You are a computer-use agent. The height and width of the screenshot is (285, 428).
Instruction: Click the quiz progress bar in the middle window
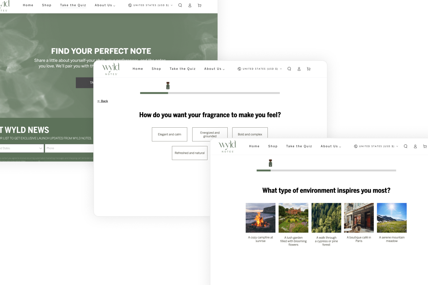pyautogui.click(x=210, y=93)
